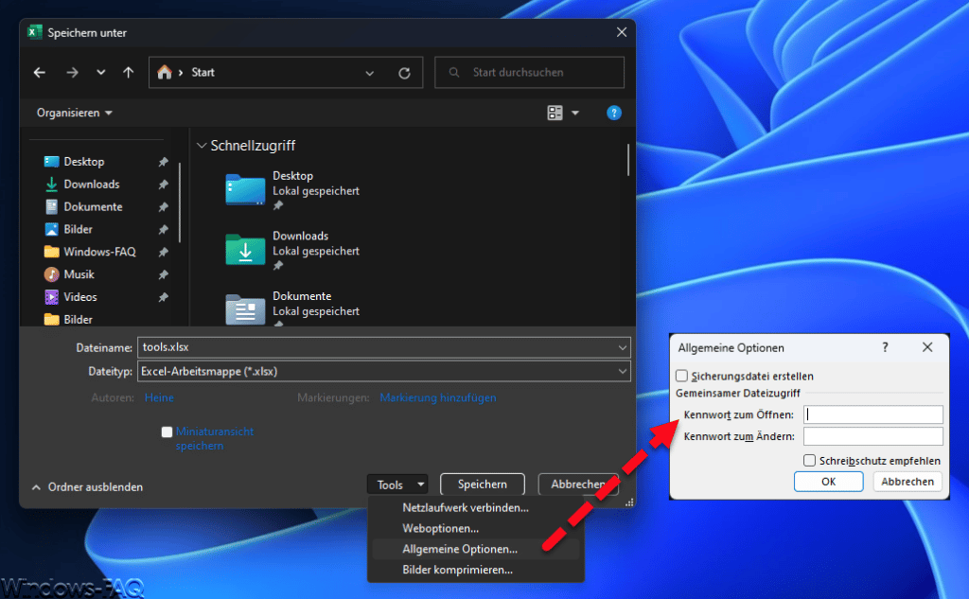The image size is (969, 599).
Task: Click the Start durchsuchen search field
Action: coord(530,72)
